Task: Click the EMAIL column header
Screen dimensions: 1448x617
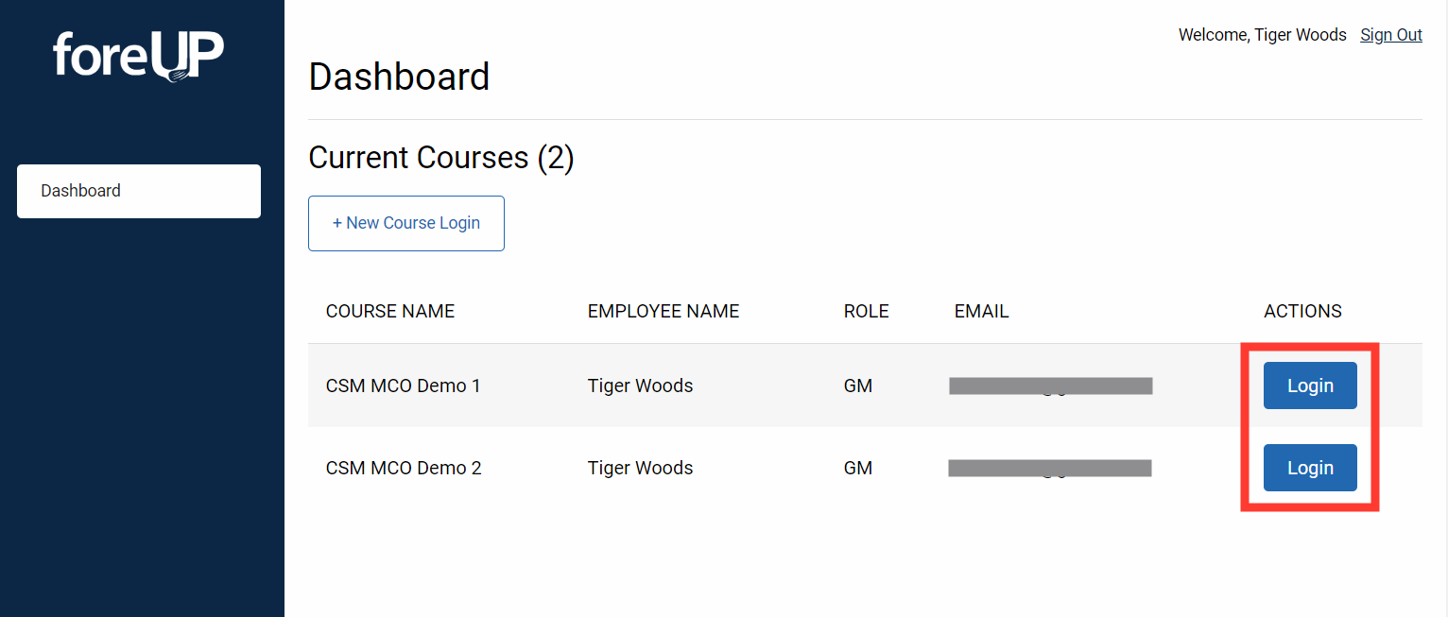Action: [981, 311]
